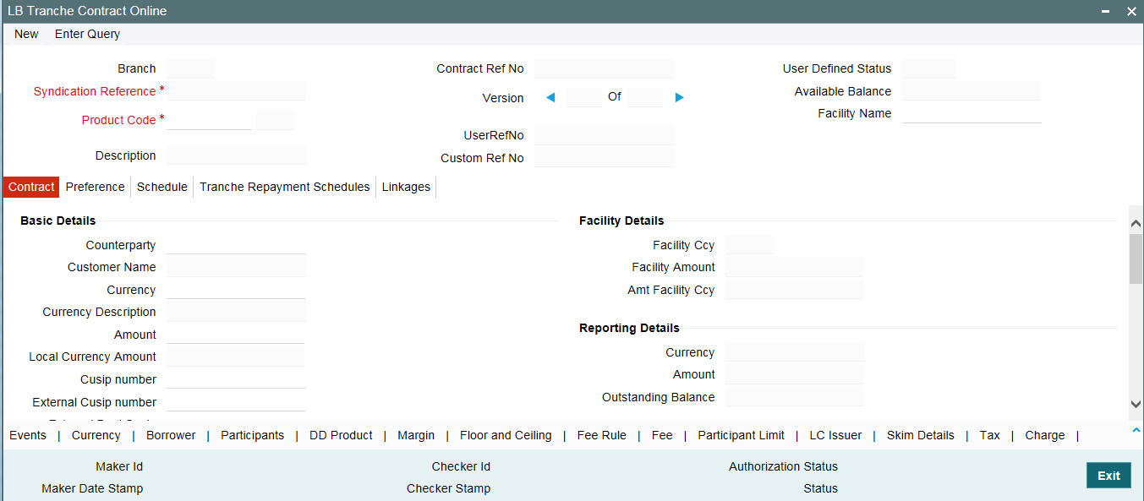Screen dimensions: 1144x501
Task: Click the Facility Name field
Action: (972, 113)
